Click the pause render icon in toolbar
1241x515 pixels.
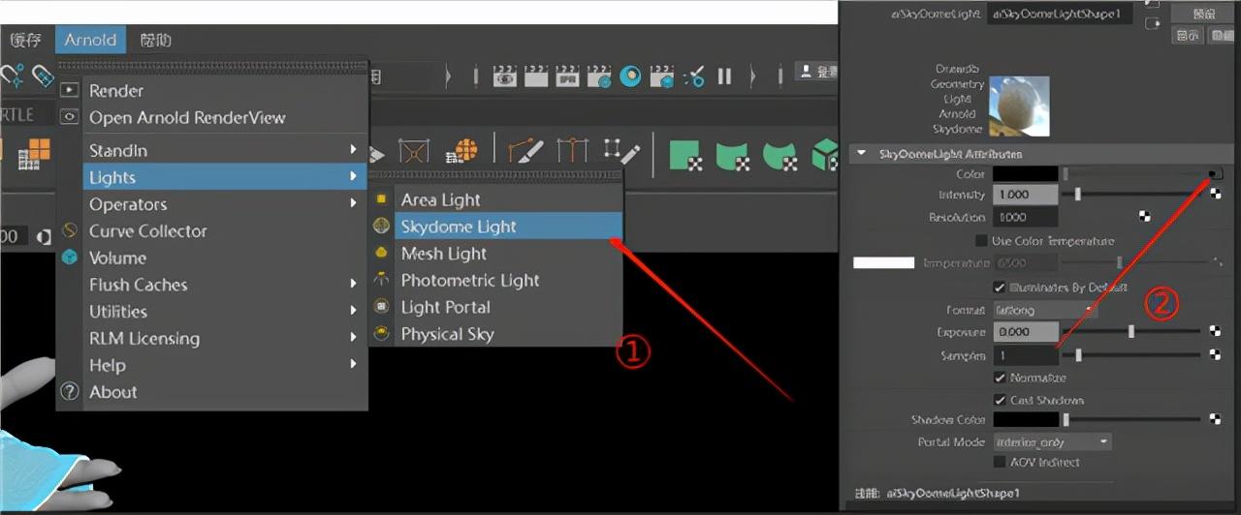click(x=724, y=76)
